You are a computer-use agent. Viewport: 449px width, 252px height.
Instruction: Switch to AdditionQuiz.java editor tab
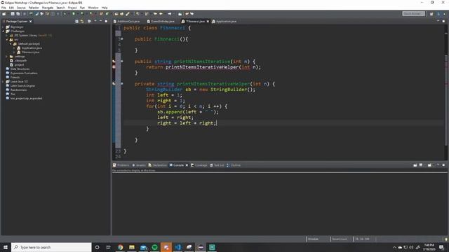pos(126,22)
